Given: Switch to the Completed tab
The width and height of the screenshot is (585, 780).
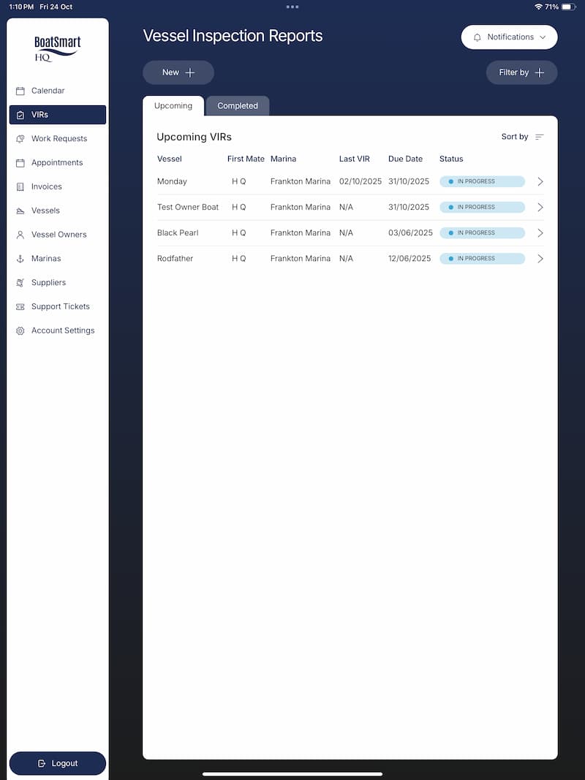Looking at the screenshot, I should (238, 106).
